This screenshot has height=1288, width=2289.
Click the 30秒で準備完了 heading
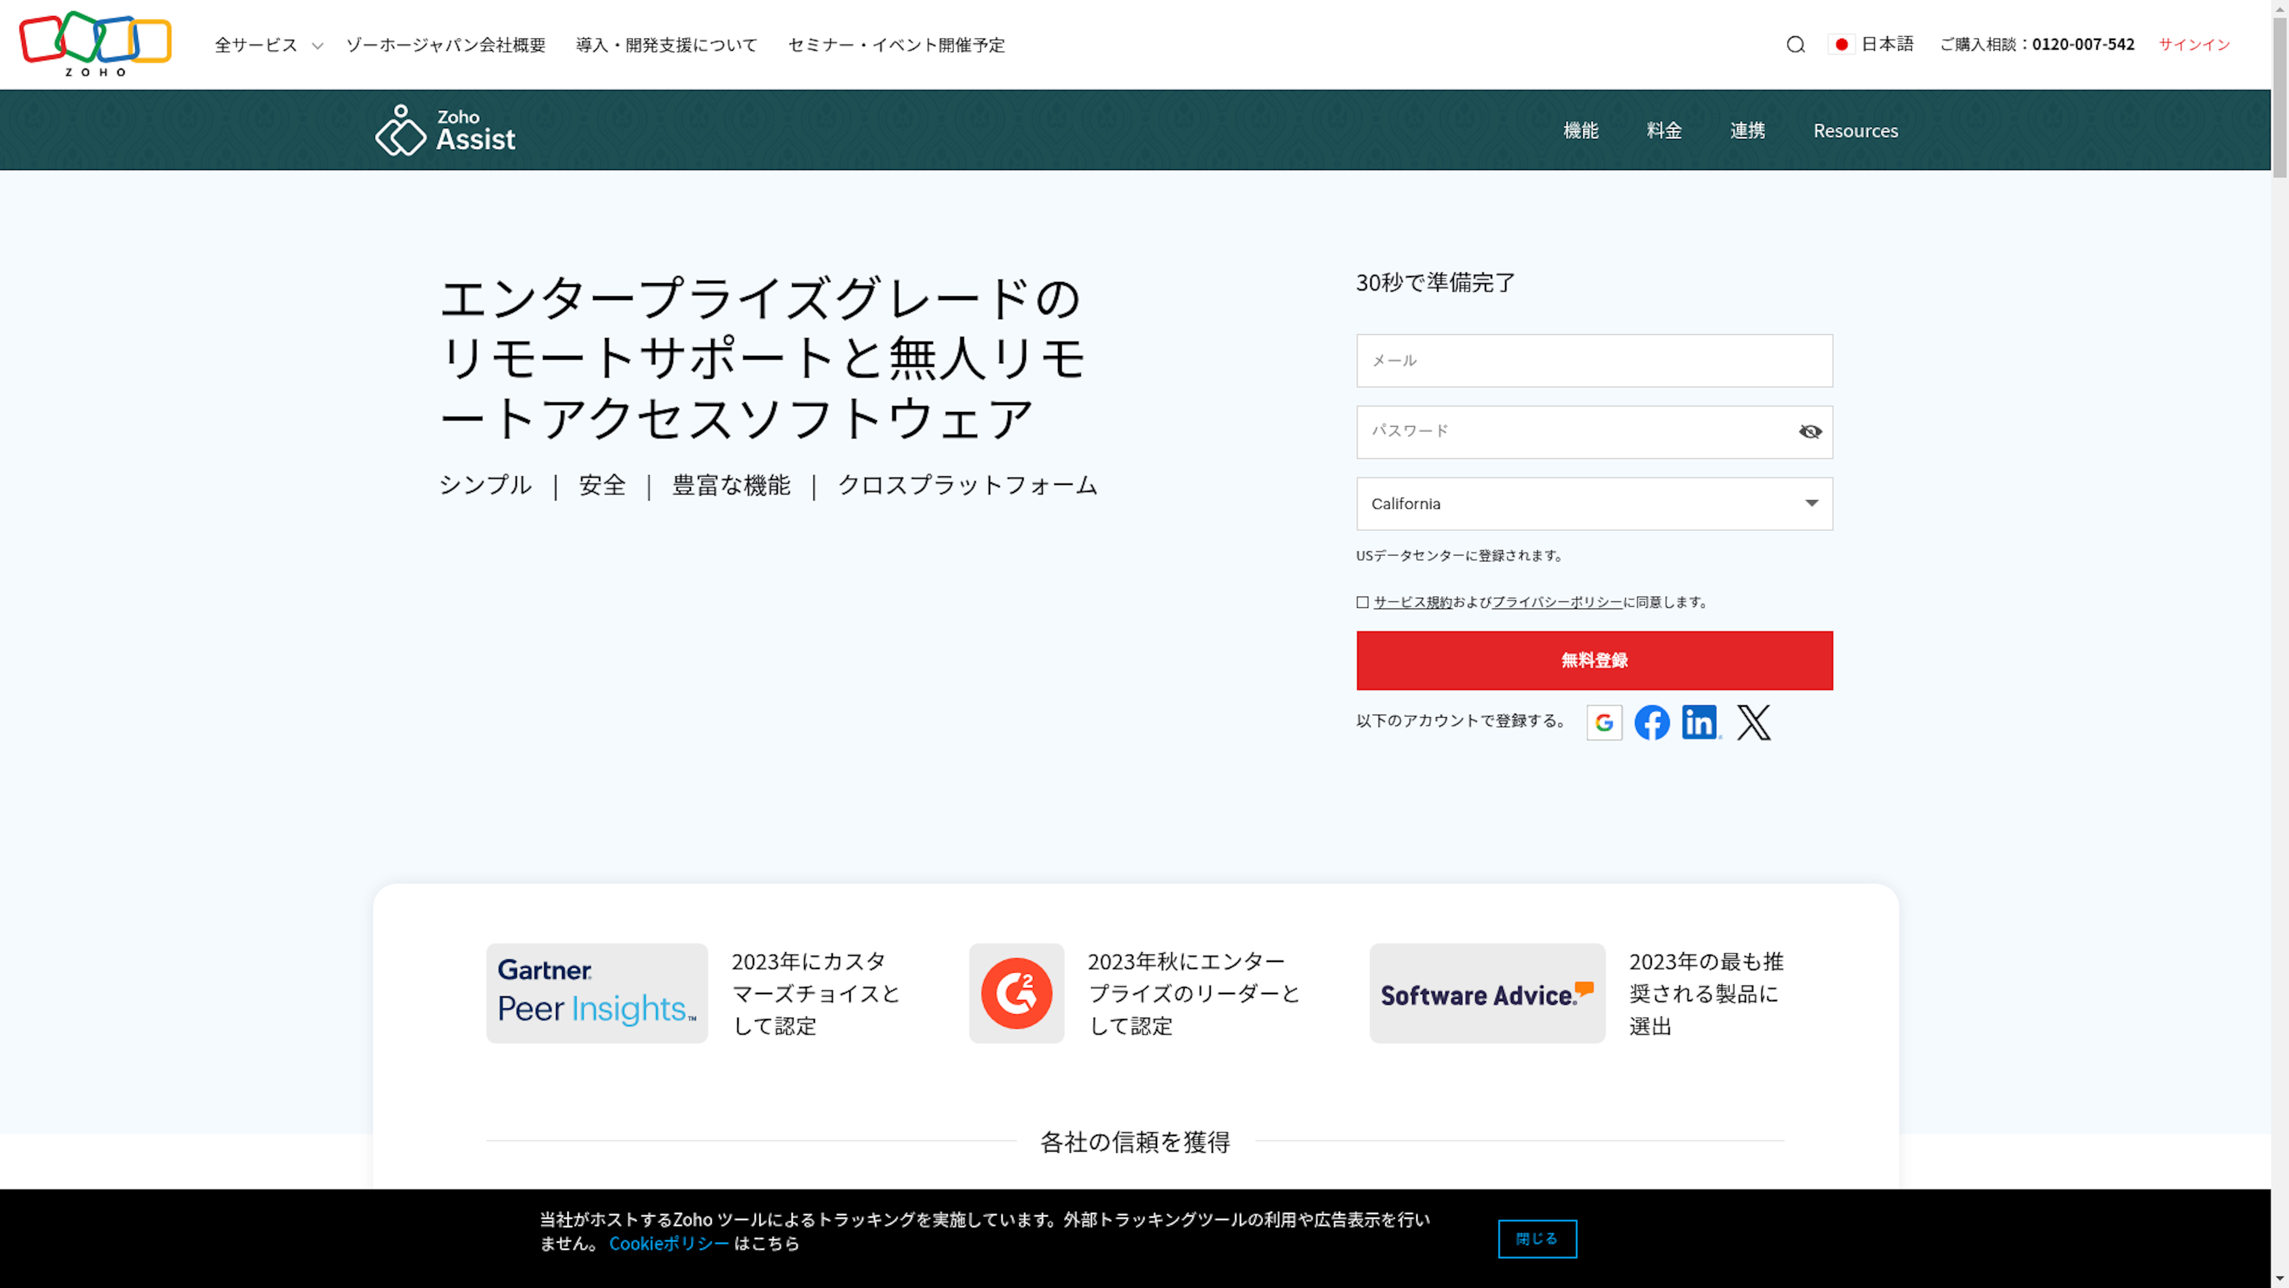coord(1435,283)
